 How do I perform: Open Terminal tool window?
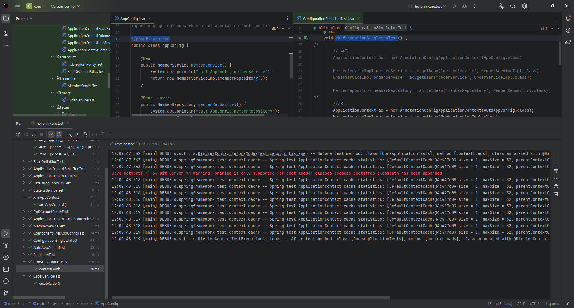6,269
